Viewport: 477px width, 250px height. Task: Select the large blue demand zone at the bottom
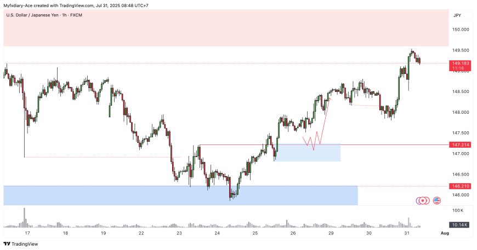click(x=180, y=195)
